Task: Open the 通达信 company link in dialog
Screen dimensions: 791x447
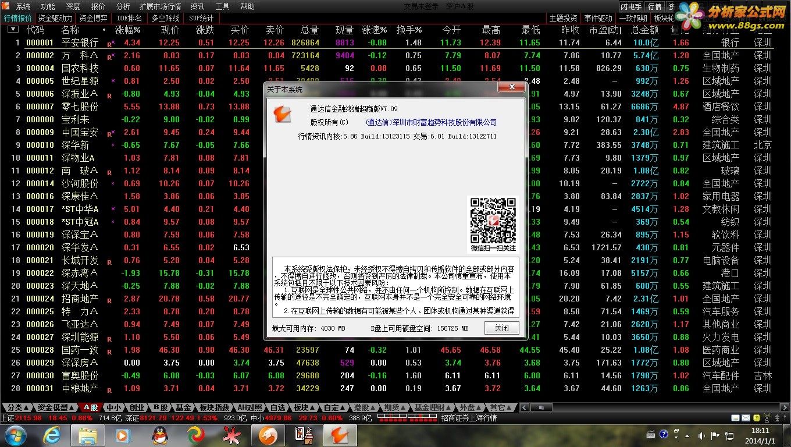Action: [x=431, y=122]
